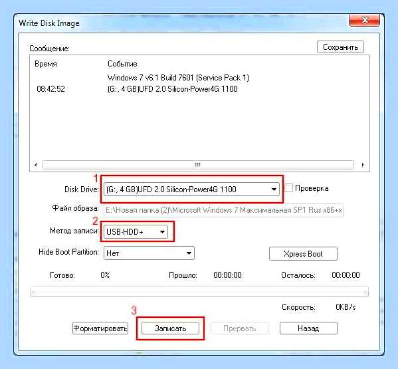Image resolution: width=398 pixels, height=369 pixels.
Task: Enable the Проверка checkbox
Action: (x=288, y=188)
